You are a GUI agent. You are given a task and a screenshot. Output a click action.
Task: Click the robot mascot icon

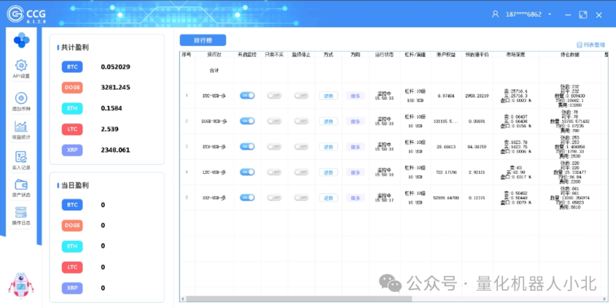click(x=21, y=285)
